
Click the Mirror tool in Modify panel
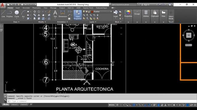pyautogui.click(x=39, y=15)
